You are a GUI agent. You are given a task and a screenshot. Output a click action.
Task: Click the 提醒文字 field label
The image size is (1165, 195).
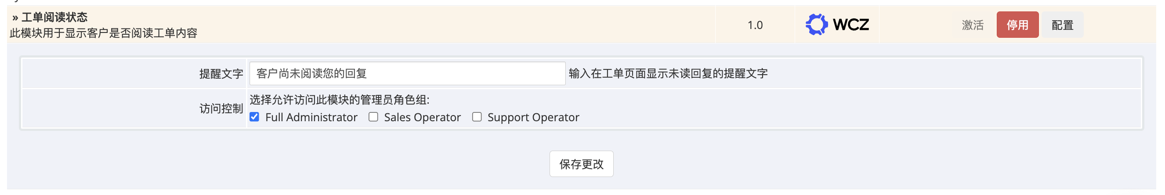click(221, 74)
